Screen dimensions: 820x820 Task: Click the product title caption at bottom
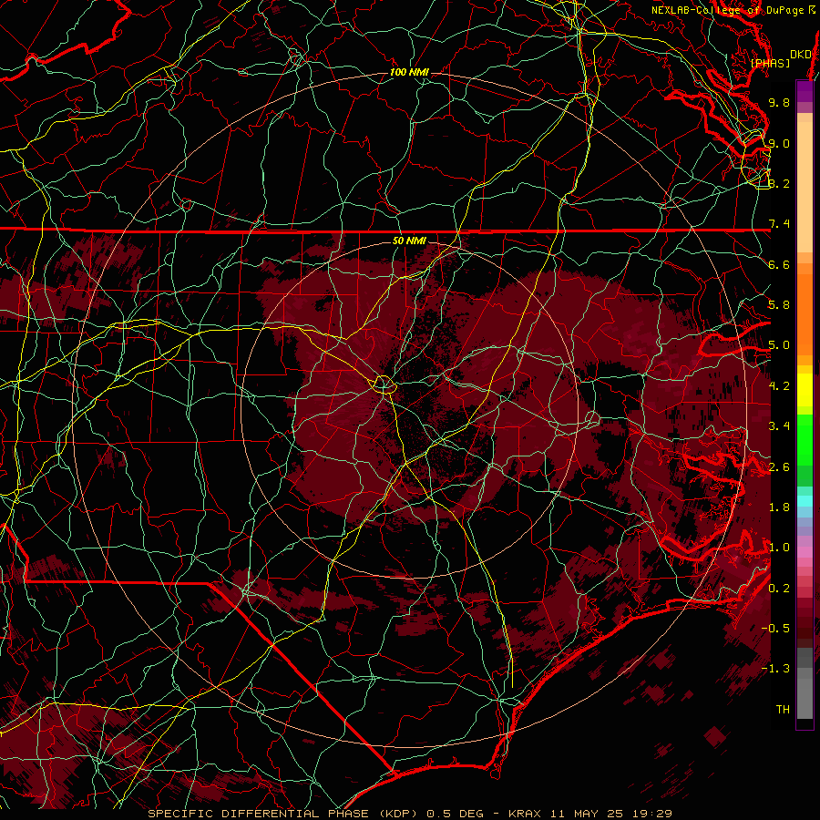tap(409, 814)
